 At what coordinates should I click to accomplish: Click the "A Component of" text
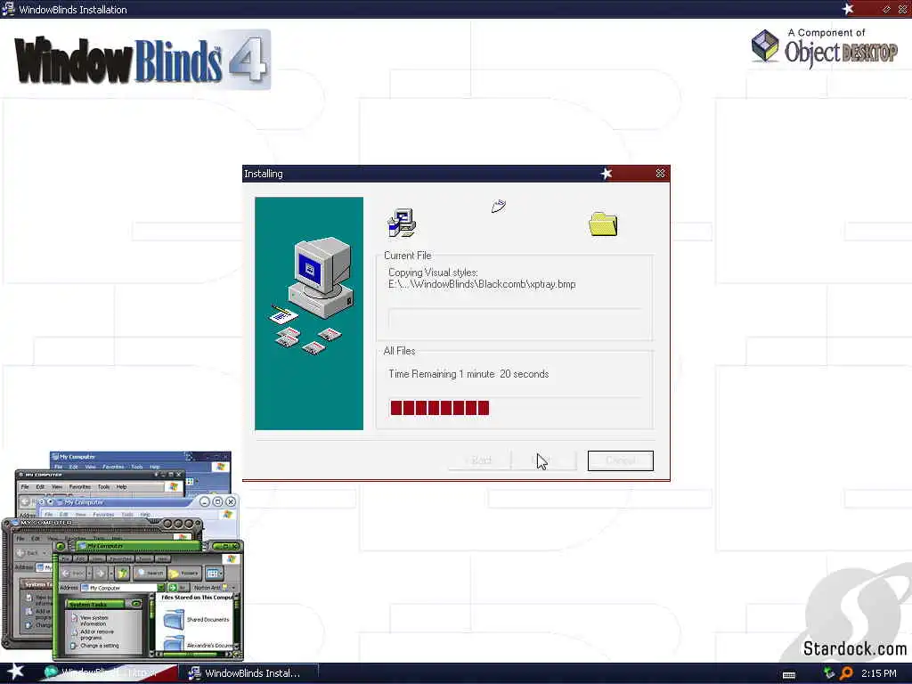pyautogui.click(x=826, y=33)
